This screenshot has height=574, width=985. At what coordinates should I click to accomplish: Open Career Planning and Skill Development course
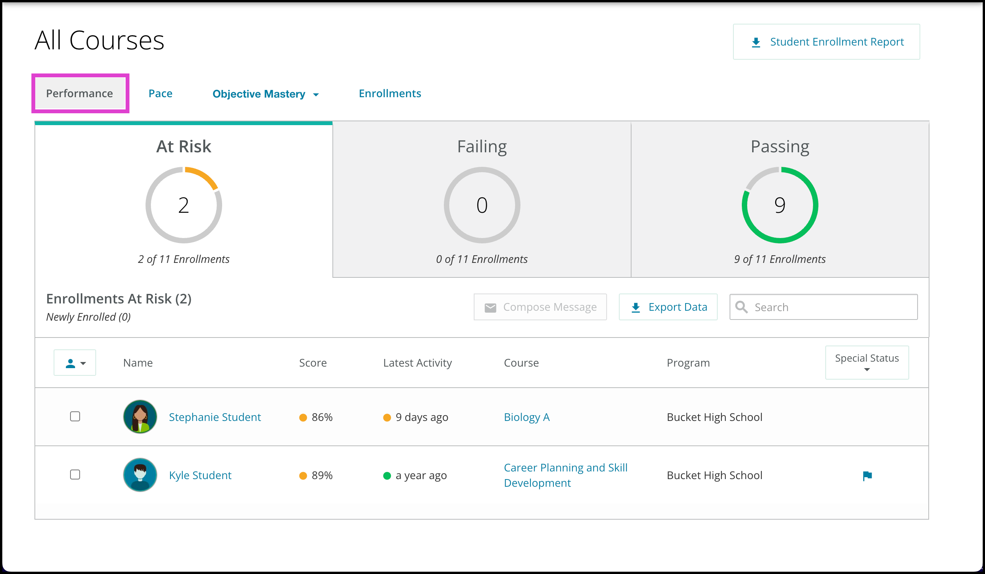click(x=566, y=475)
